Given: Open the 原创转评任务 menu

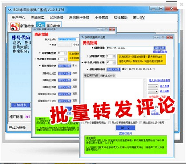Looking at the screenshot, I should [x=79, y=17].
